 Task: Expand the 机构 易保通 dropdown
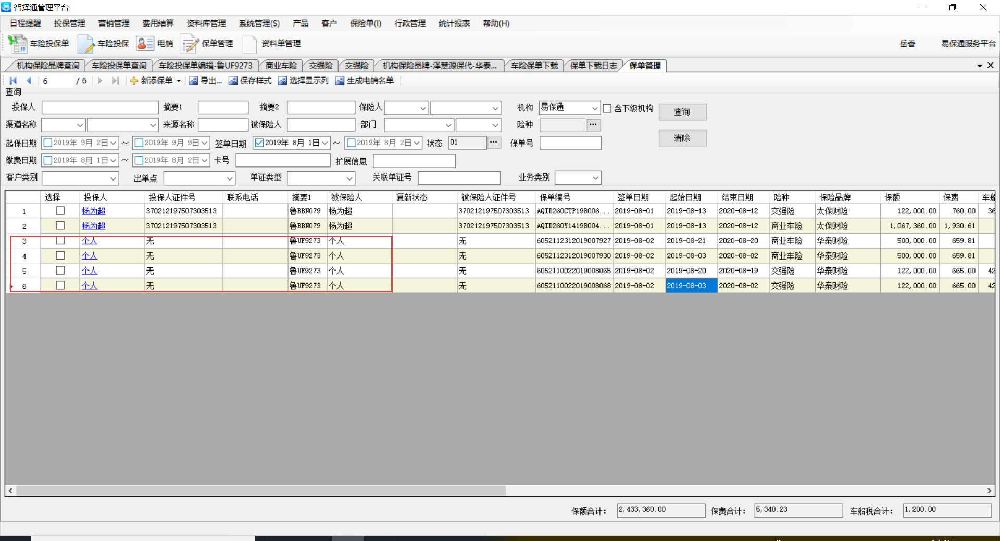click(594, 108)
